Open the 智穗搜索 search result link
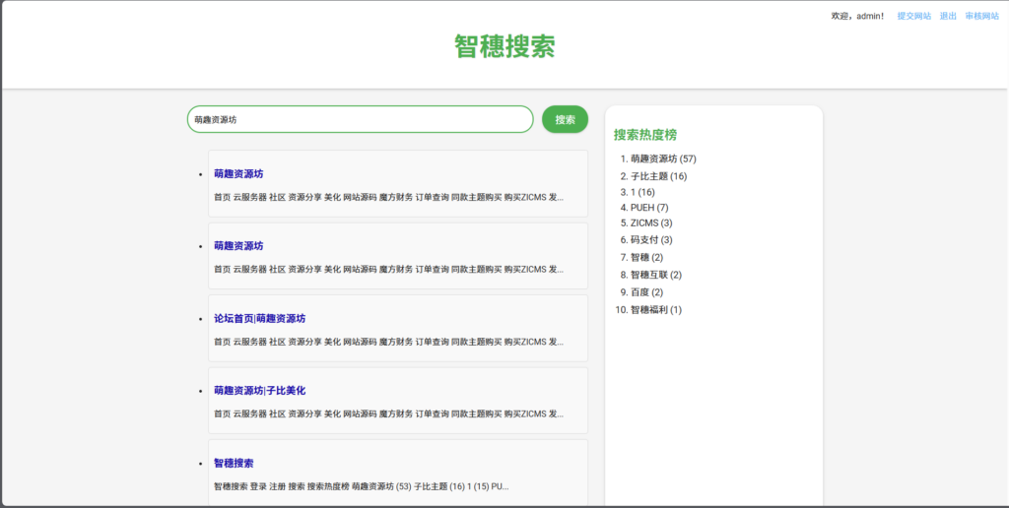Viewport: 1009px width, 508px height. click(234, 463)
